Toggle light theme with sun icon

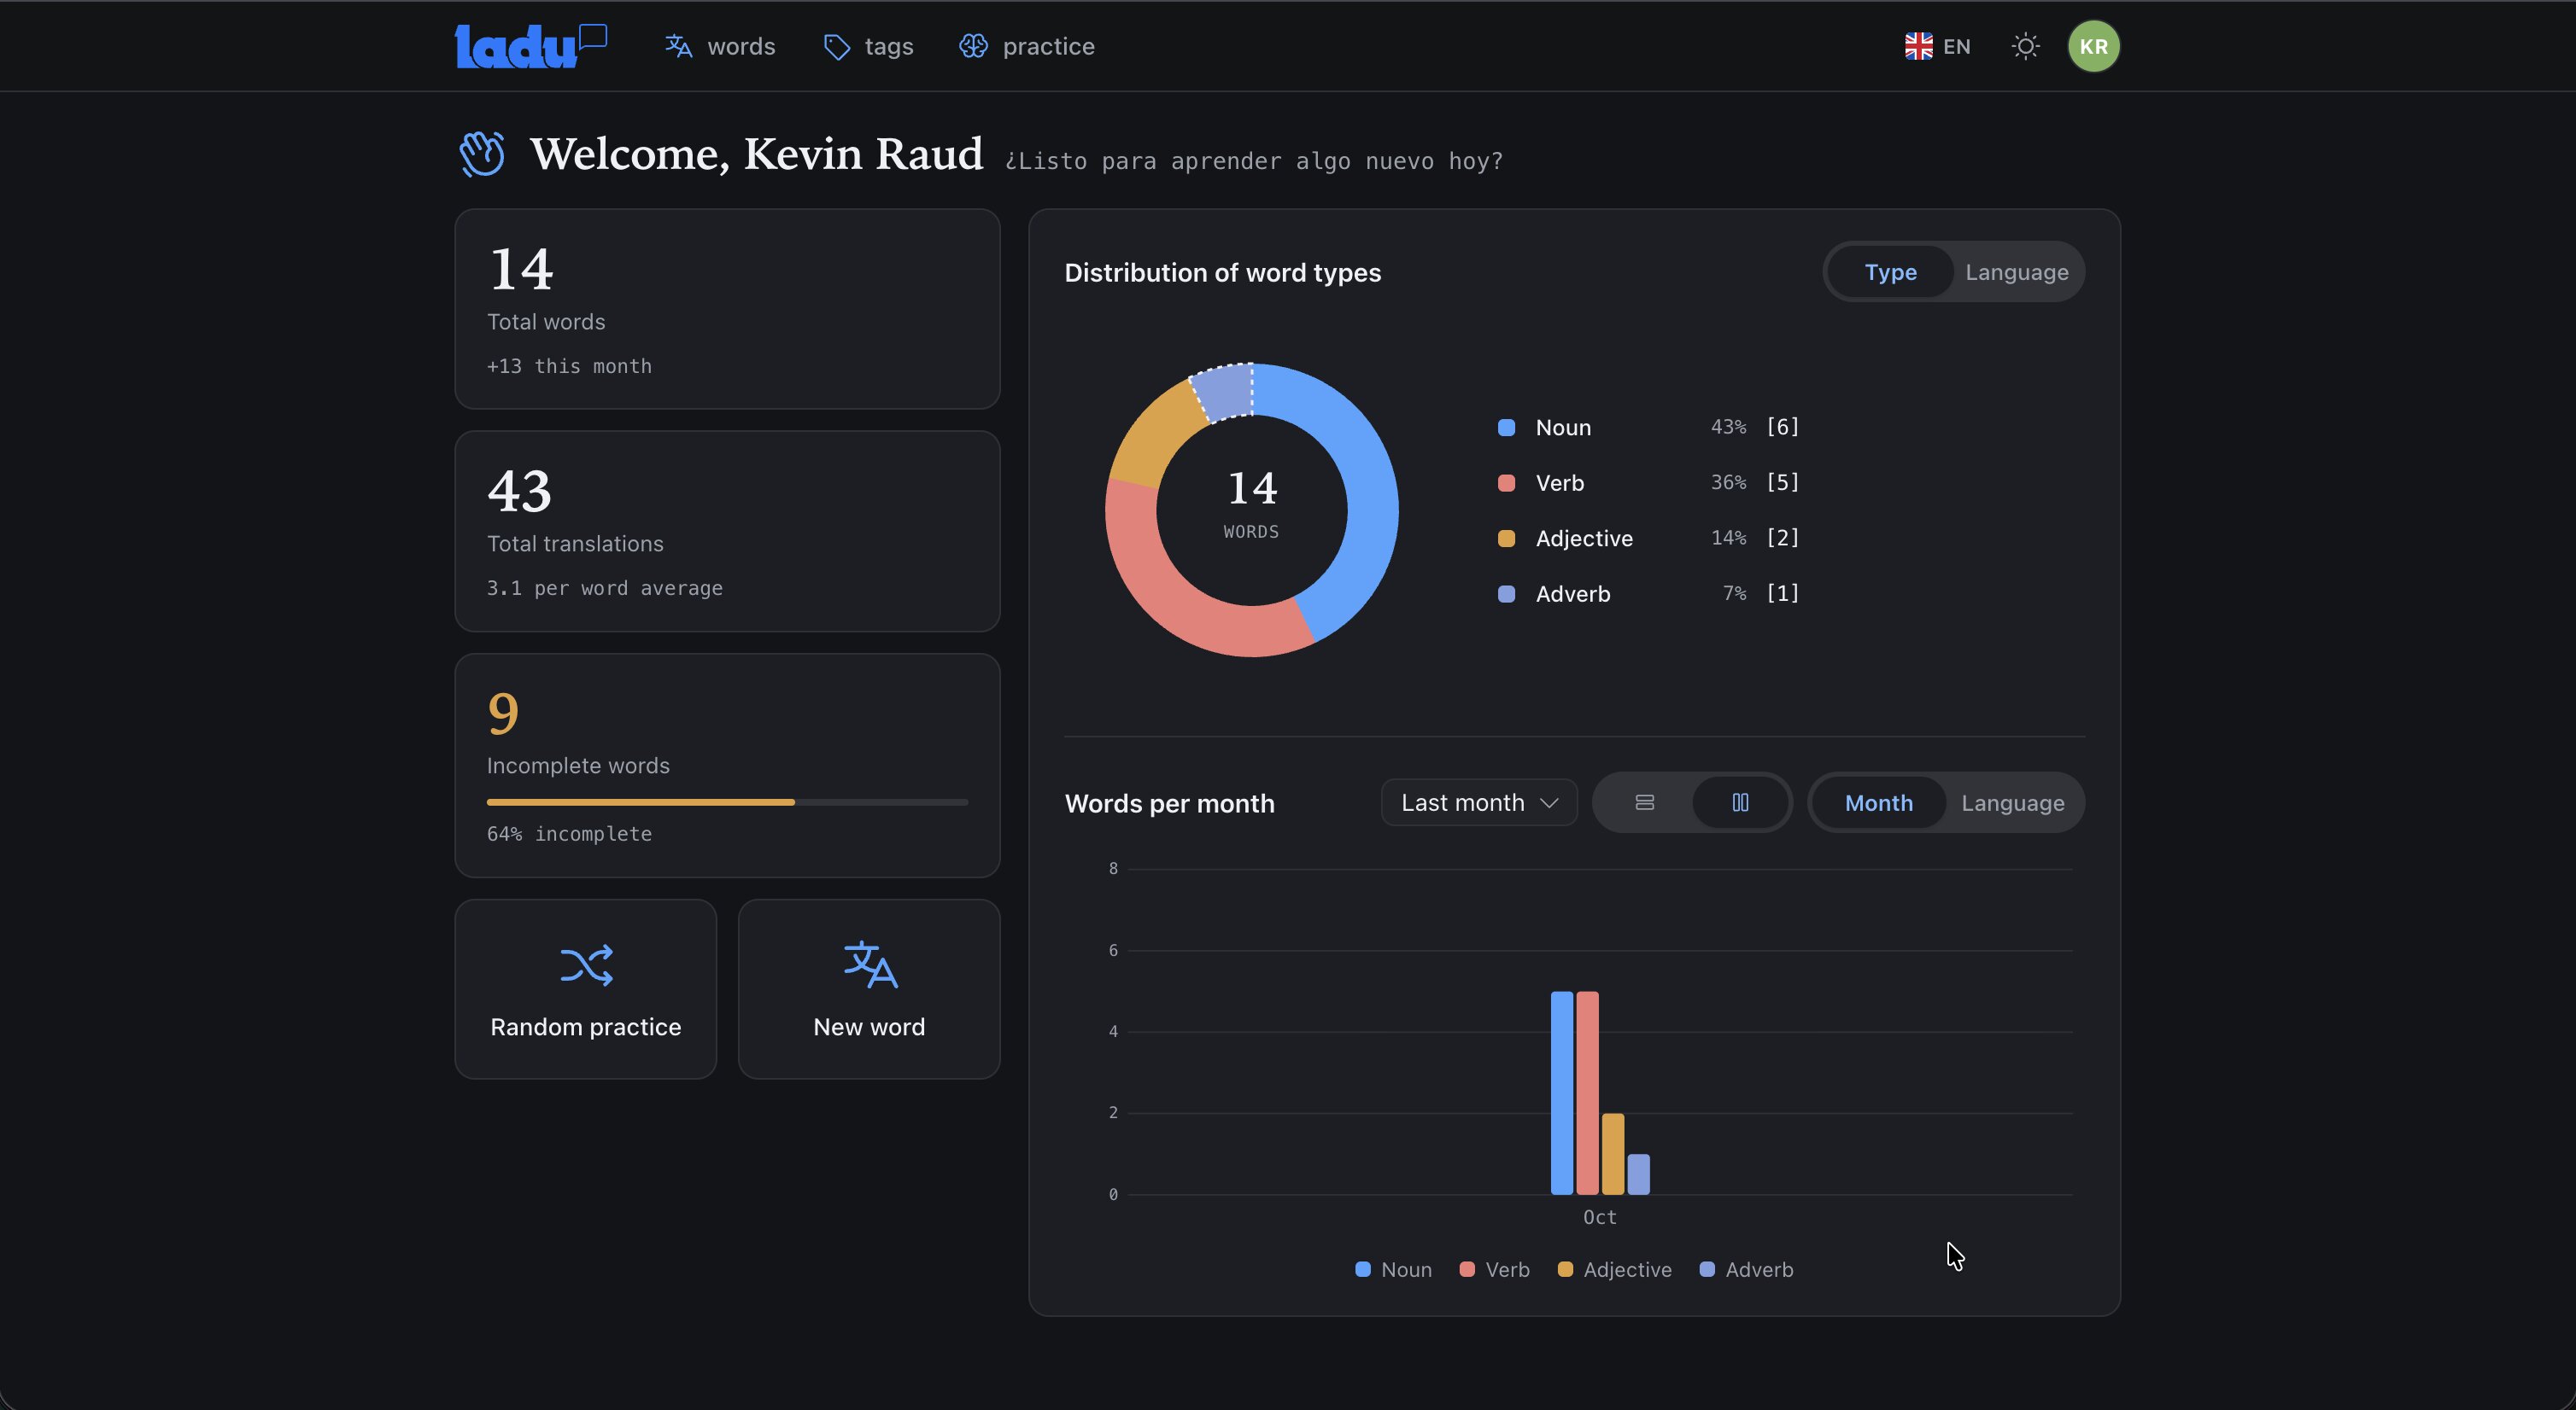tap(2025, 46)
